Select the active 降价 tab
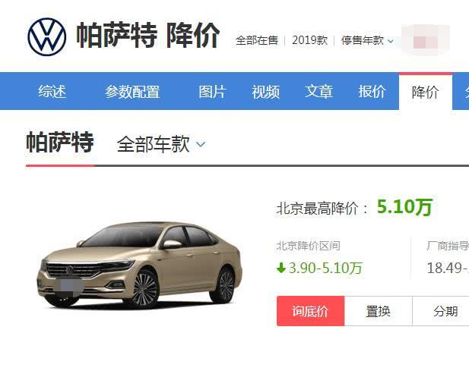The width and height of the screenshot is (469, 377). 426,91
